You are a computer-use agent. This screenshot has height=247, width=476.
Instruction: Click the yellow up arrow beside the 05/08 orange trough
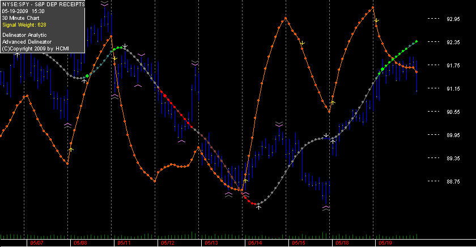pos(71,150)
